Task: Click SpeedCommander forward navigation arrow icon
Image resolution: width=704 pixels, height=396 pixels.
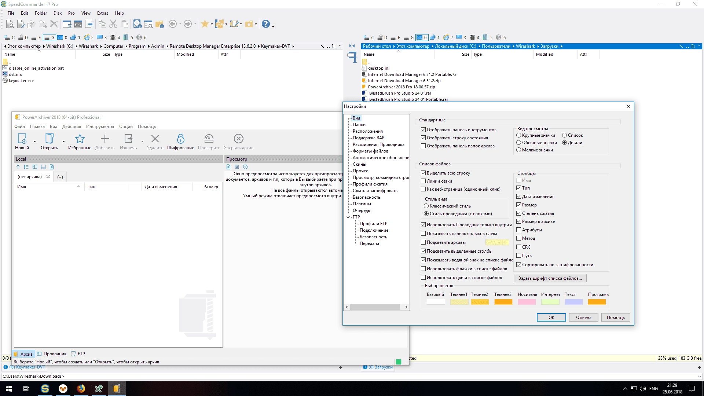Action: 188,24
